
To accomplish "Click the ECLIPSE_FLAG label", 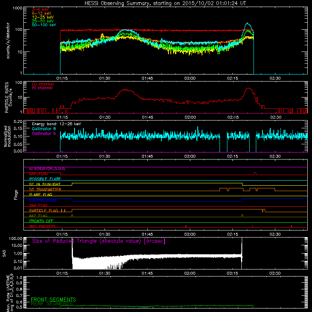I will (x=43, y=200).
